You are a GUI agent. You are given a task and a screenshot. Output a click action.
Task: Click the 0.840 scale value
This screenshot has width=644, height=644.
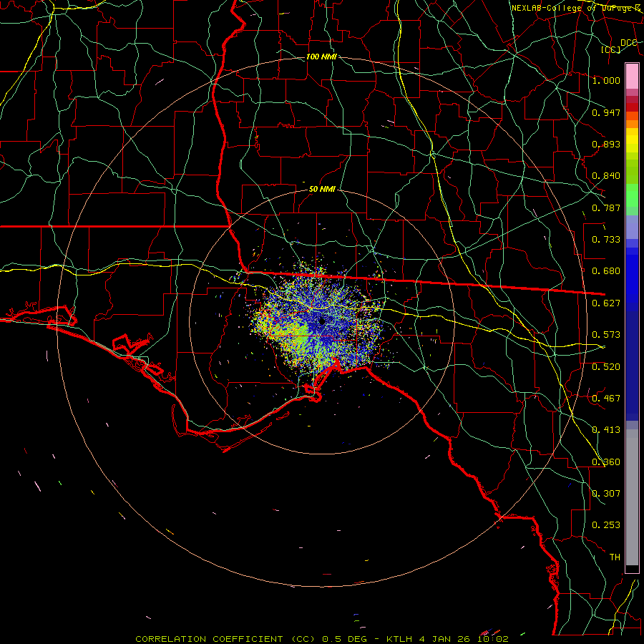(x=606, y=176)
